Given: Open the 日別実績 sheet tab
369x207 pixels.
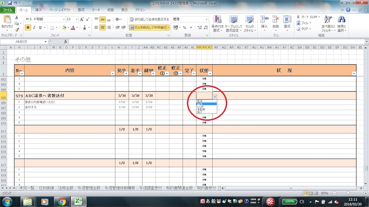Looking at the screenshot, I should pyautogui.click(x=46, y=188).
